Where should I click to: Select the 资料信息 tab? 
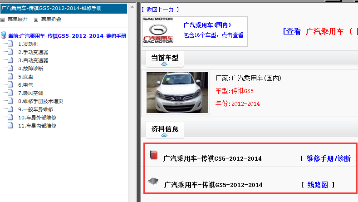pyautogui.click(x=165, y=130)
